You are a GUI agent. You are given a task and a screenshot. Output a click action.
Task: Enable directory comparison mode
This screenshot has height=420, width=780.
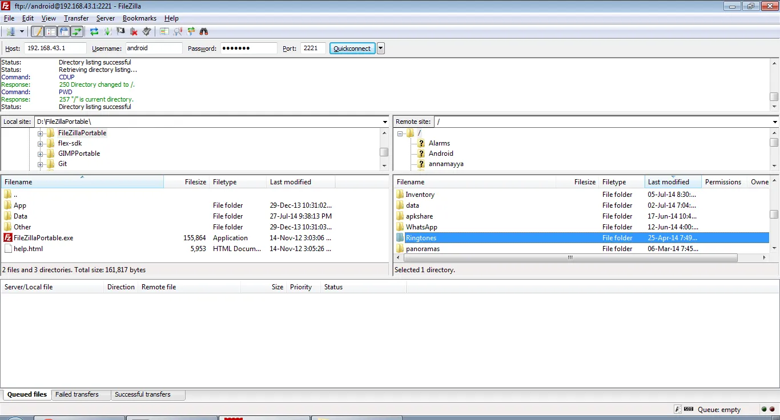tap(164, 31)
